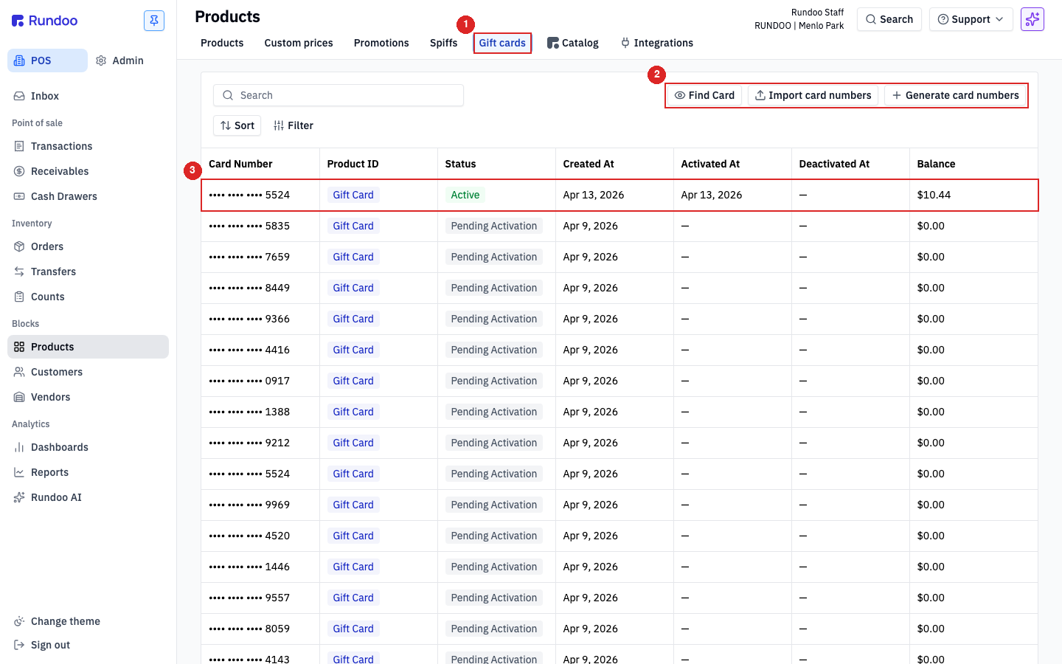Switch to POS mode
Image resolution: width=1062 pixels, height=664 pixels.
point(47,60)
